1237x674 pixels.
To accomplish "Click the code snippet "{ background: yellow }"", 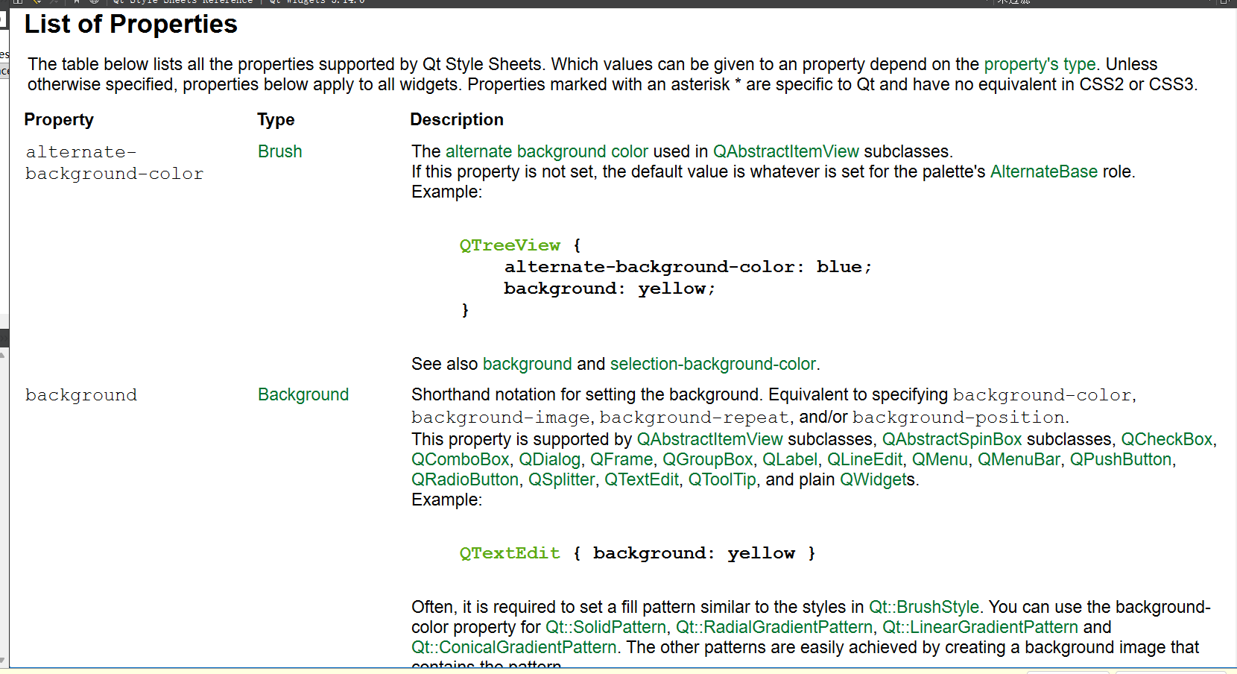I will point(695,553).
